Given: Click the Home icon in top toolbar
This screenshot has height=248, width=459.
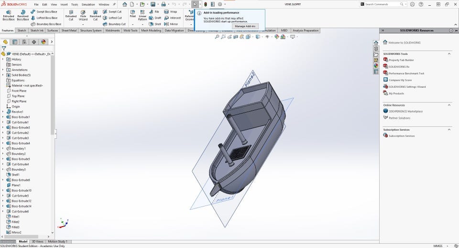Looking at the screenshot, I should [x=125, y=4].
